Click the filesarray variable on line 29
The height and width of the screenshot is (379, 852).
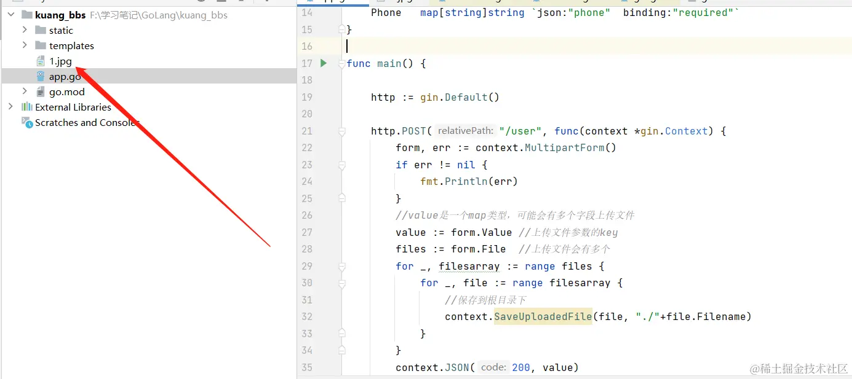469,266
